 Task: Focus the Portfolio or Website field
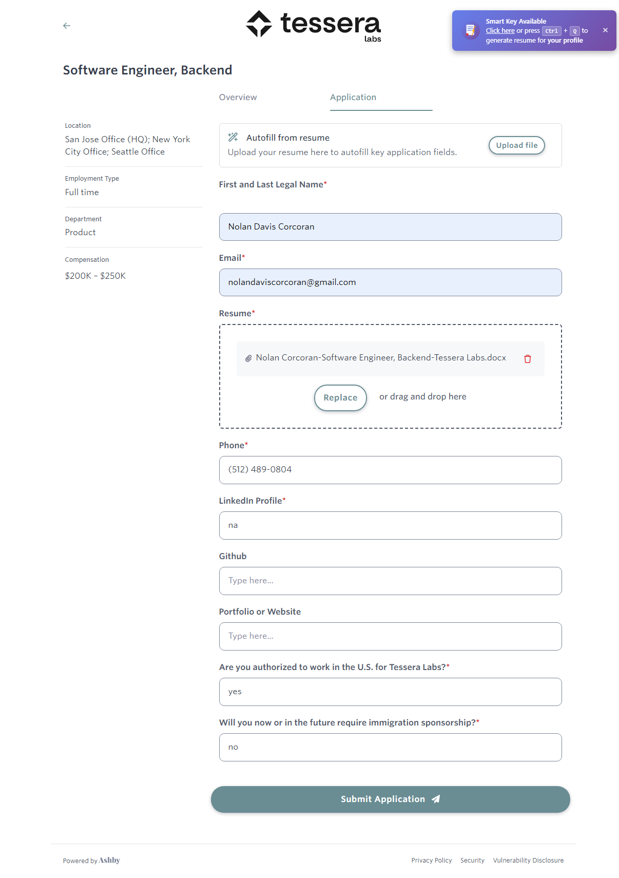tap(390, 636)
